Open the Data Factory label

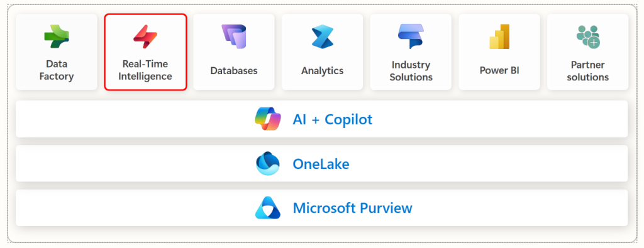[57, 70]
